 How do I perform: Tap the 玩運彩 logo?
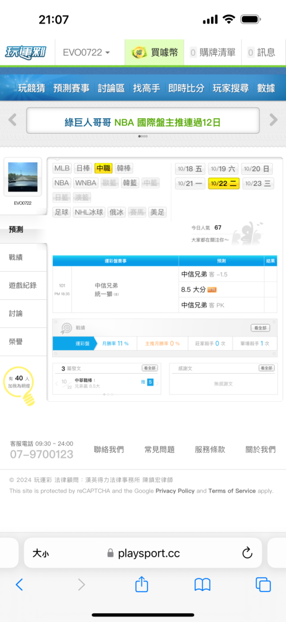coord(25,52)
